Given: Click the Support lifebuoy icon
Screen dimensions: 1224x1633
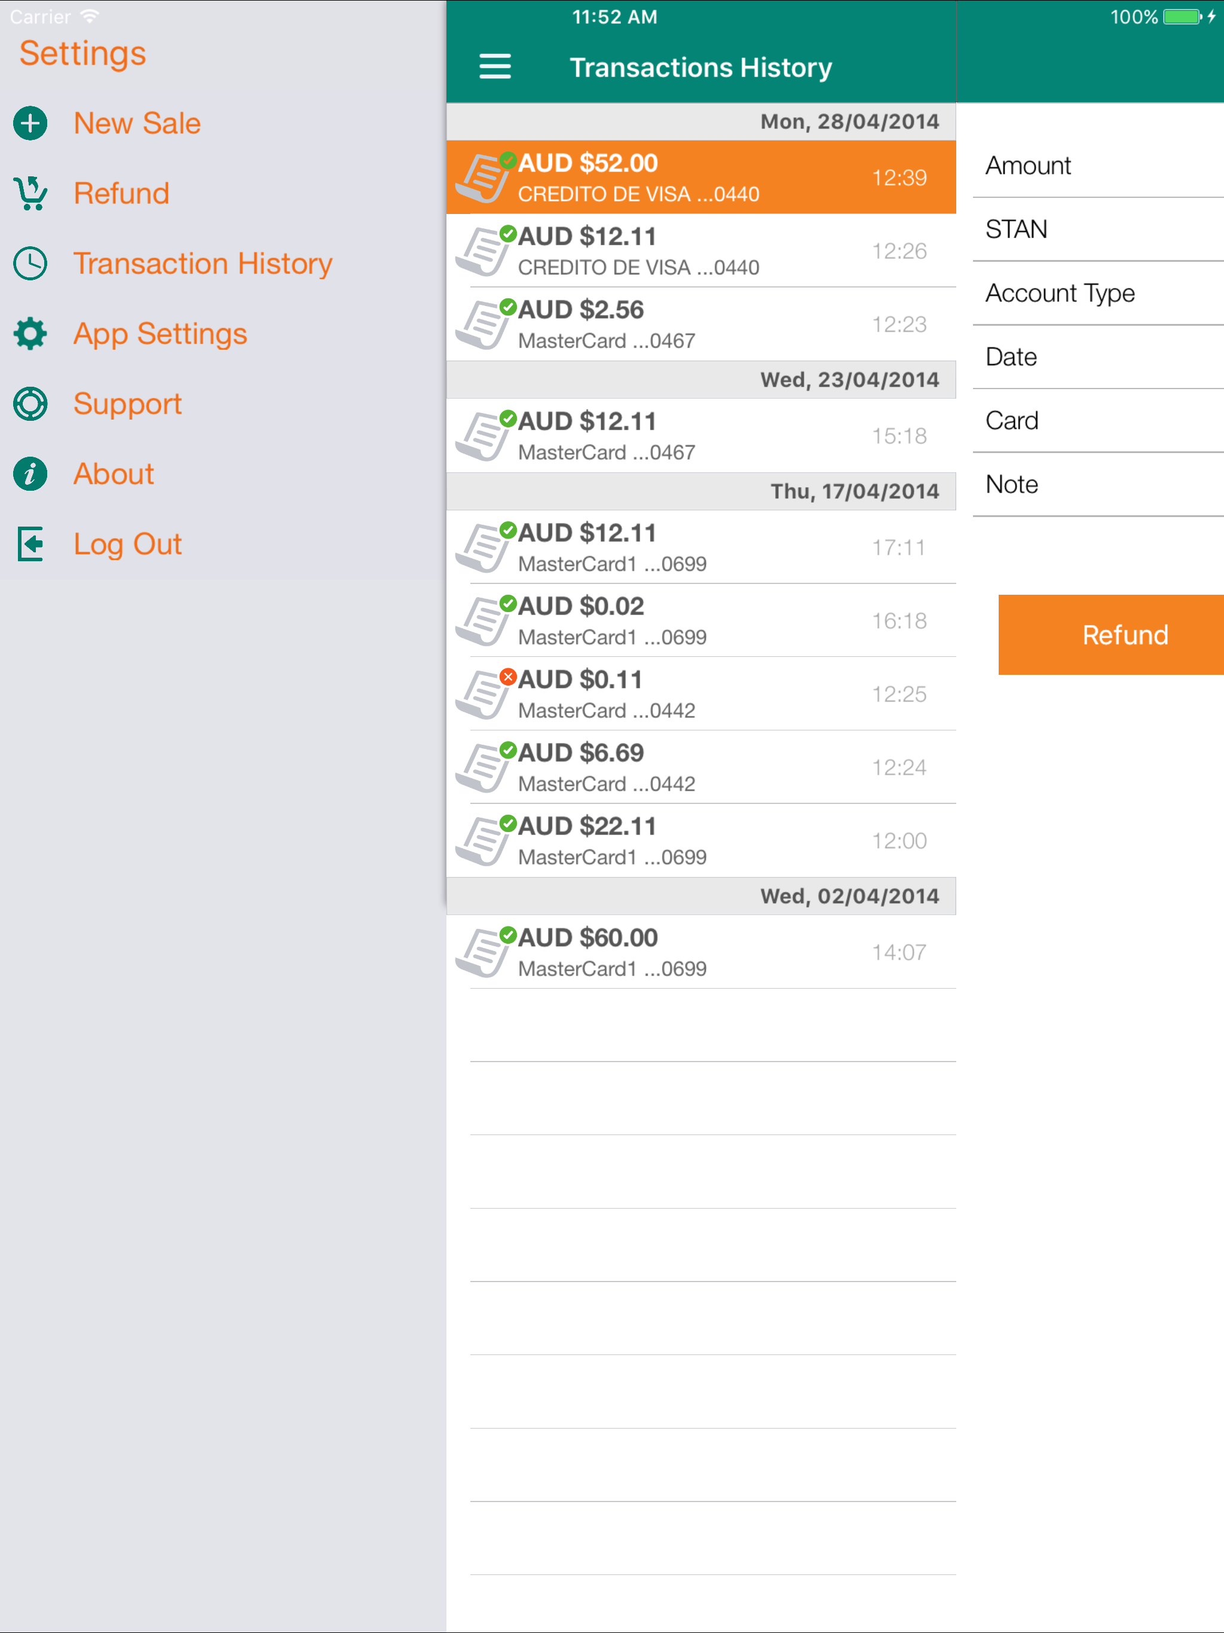Looking at the screenshot, I should [x=30, y=404].
